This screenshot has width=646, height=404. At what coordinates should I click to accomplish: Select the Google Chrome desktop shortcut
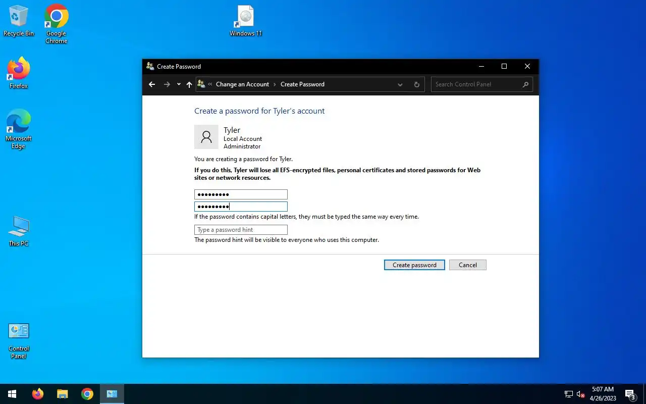pos(56,24)
